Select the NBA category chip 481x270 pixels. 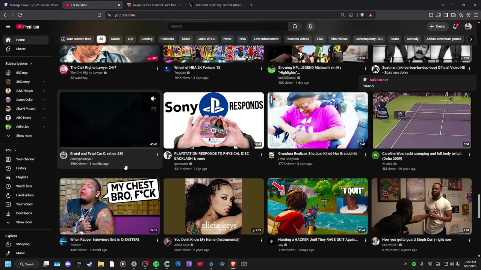coord(243,39)
